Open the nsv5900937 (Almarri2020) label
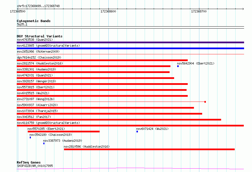252x172 pixels. coord(37,105)
